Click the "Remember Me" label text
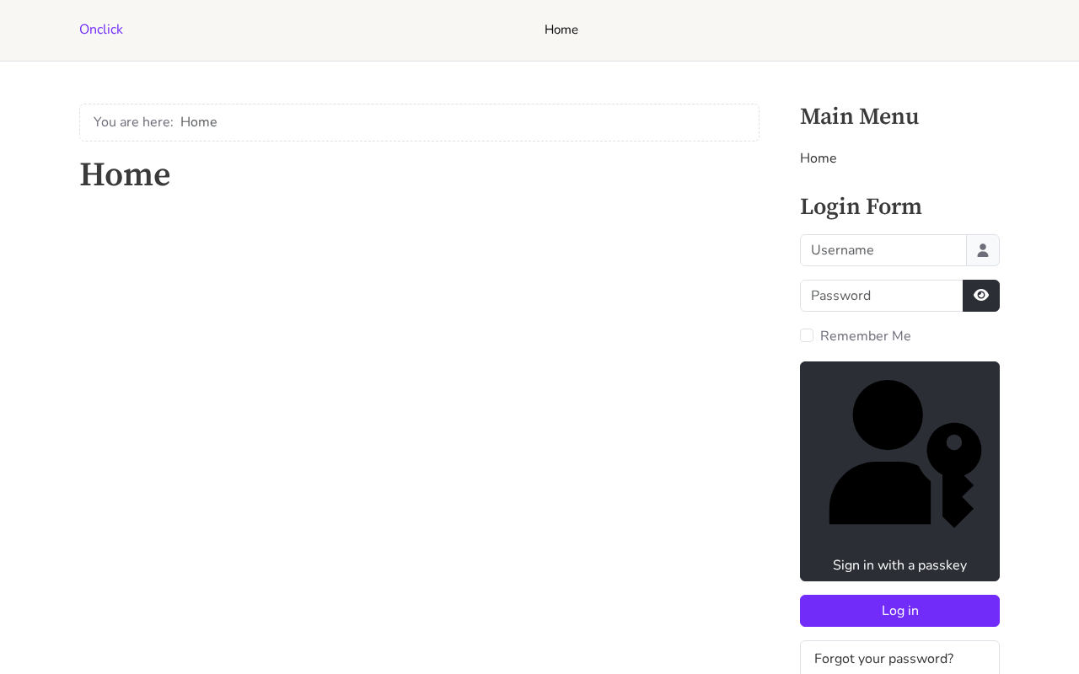The height and width of the screenshot is (674, 1079). pos(866,336)
